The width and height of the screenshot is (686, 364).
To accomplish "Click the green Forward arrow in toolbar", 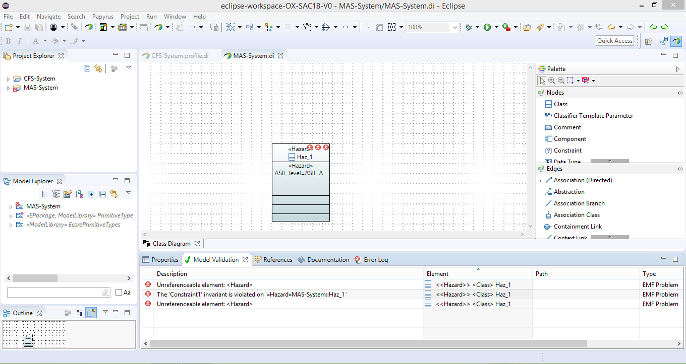I will point(665,27).
